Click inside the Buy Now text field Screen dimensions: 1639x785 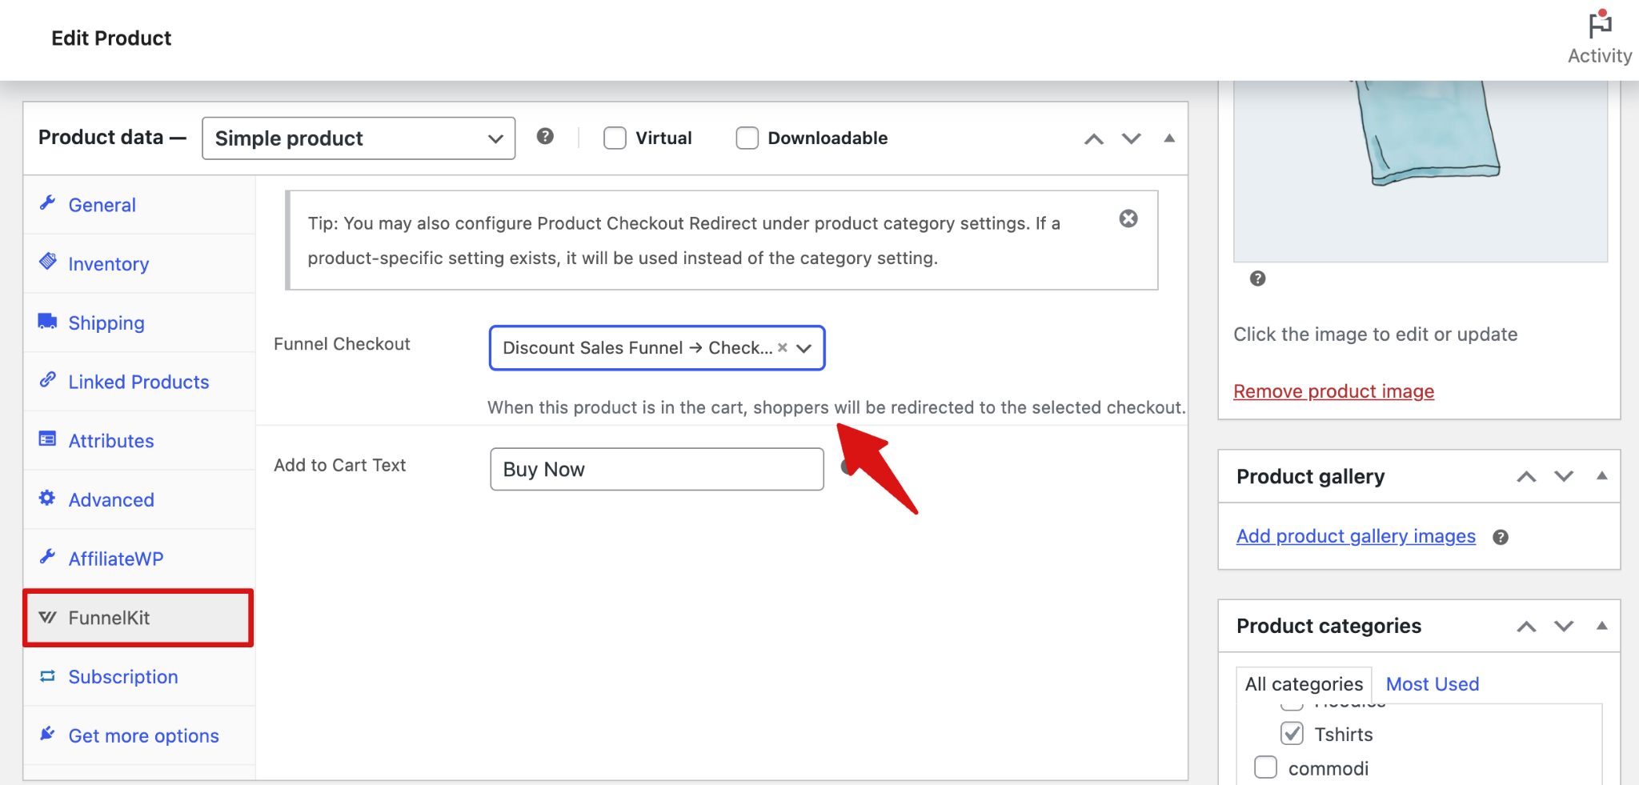coord(656,469)
